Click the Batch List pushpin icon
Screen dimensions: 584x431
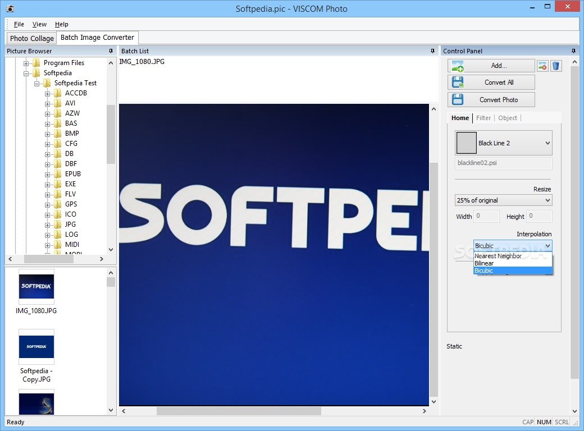coord(432,51)
